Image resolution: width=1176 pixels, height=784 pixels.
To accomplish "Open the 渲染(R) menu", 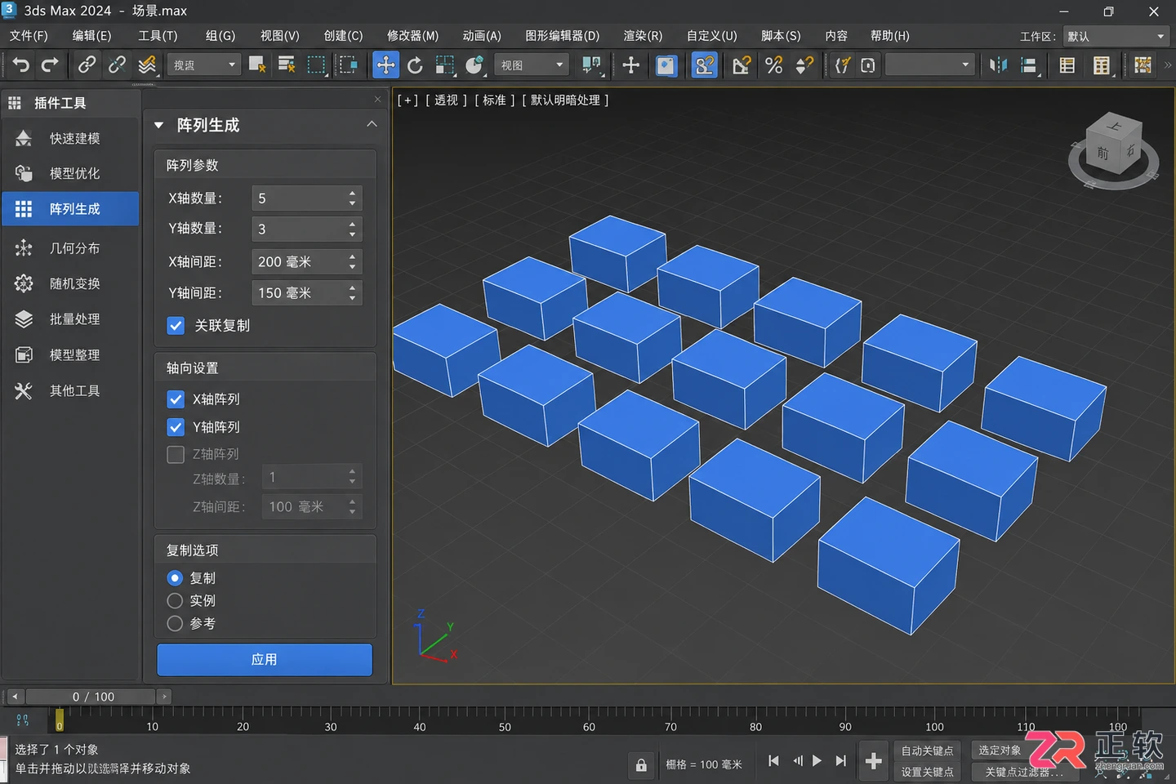I will (643, 36).
